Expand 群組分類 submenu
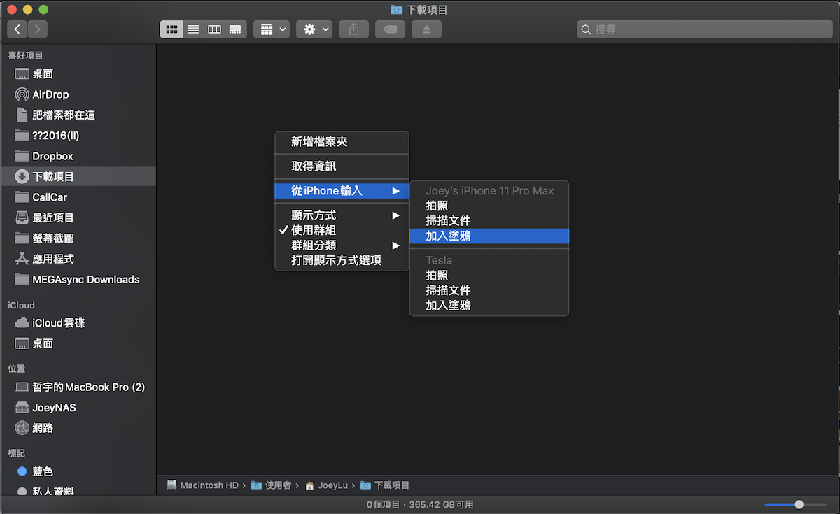The image size is (840, 514). tap(342, 245)
